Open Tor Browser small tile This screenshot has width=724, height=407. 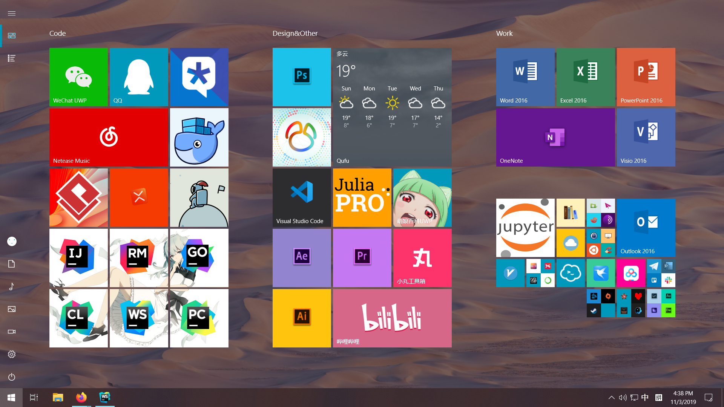tap(608, 220)
